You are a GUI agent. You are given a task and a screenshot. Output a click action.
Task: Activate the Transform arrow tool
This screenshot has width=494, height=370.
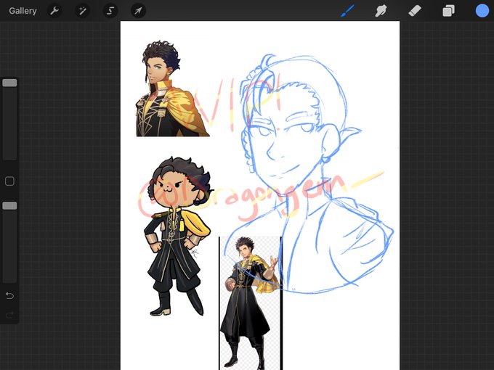click(138, 11)
